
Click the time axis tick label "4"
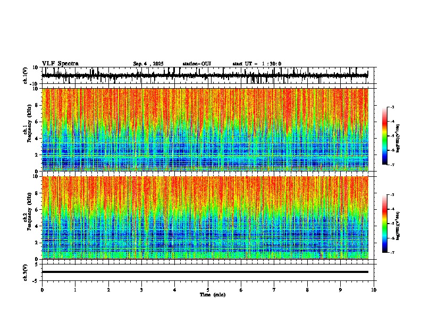pos(175,290)
